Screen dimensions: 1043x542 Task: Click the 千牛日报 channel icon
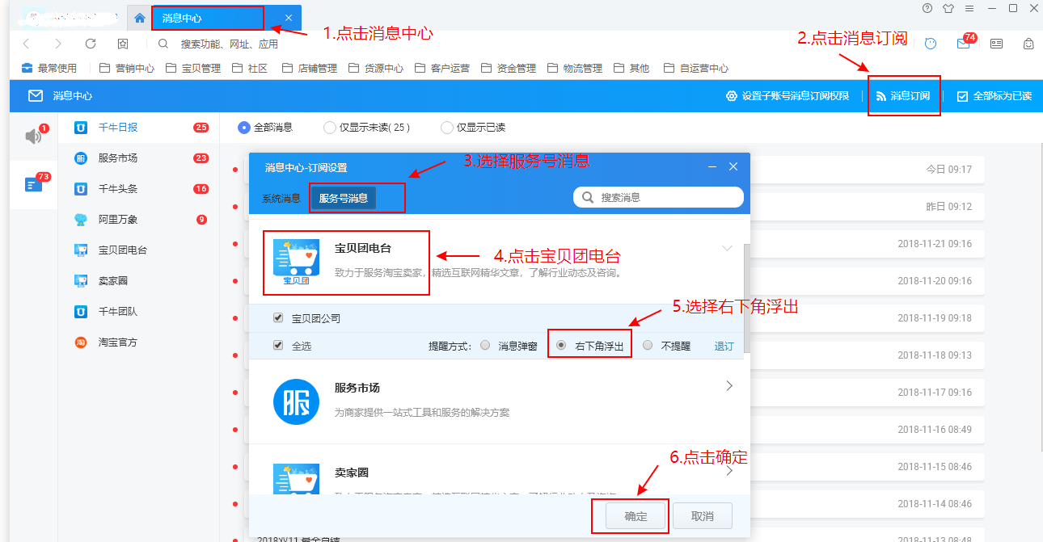tap(81, 127)
